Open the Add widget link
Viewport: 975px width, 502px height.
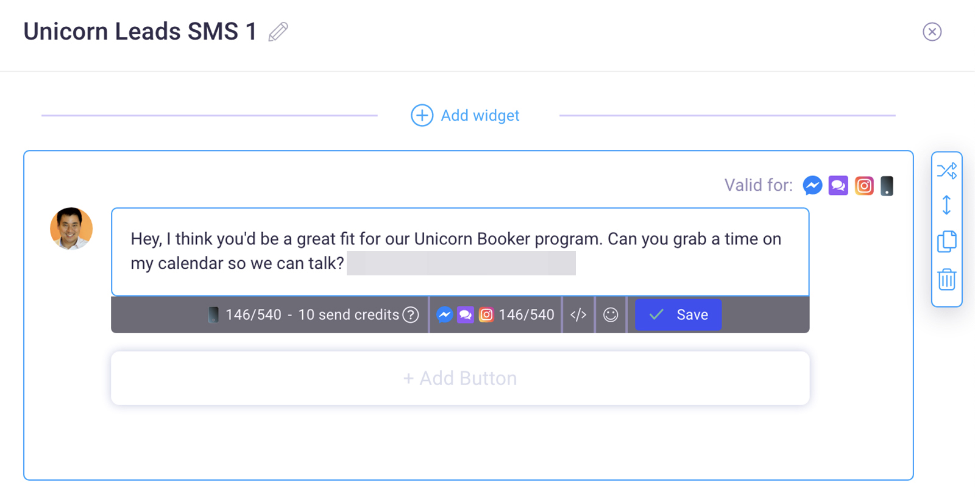point(480,115)
